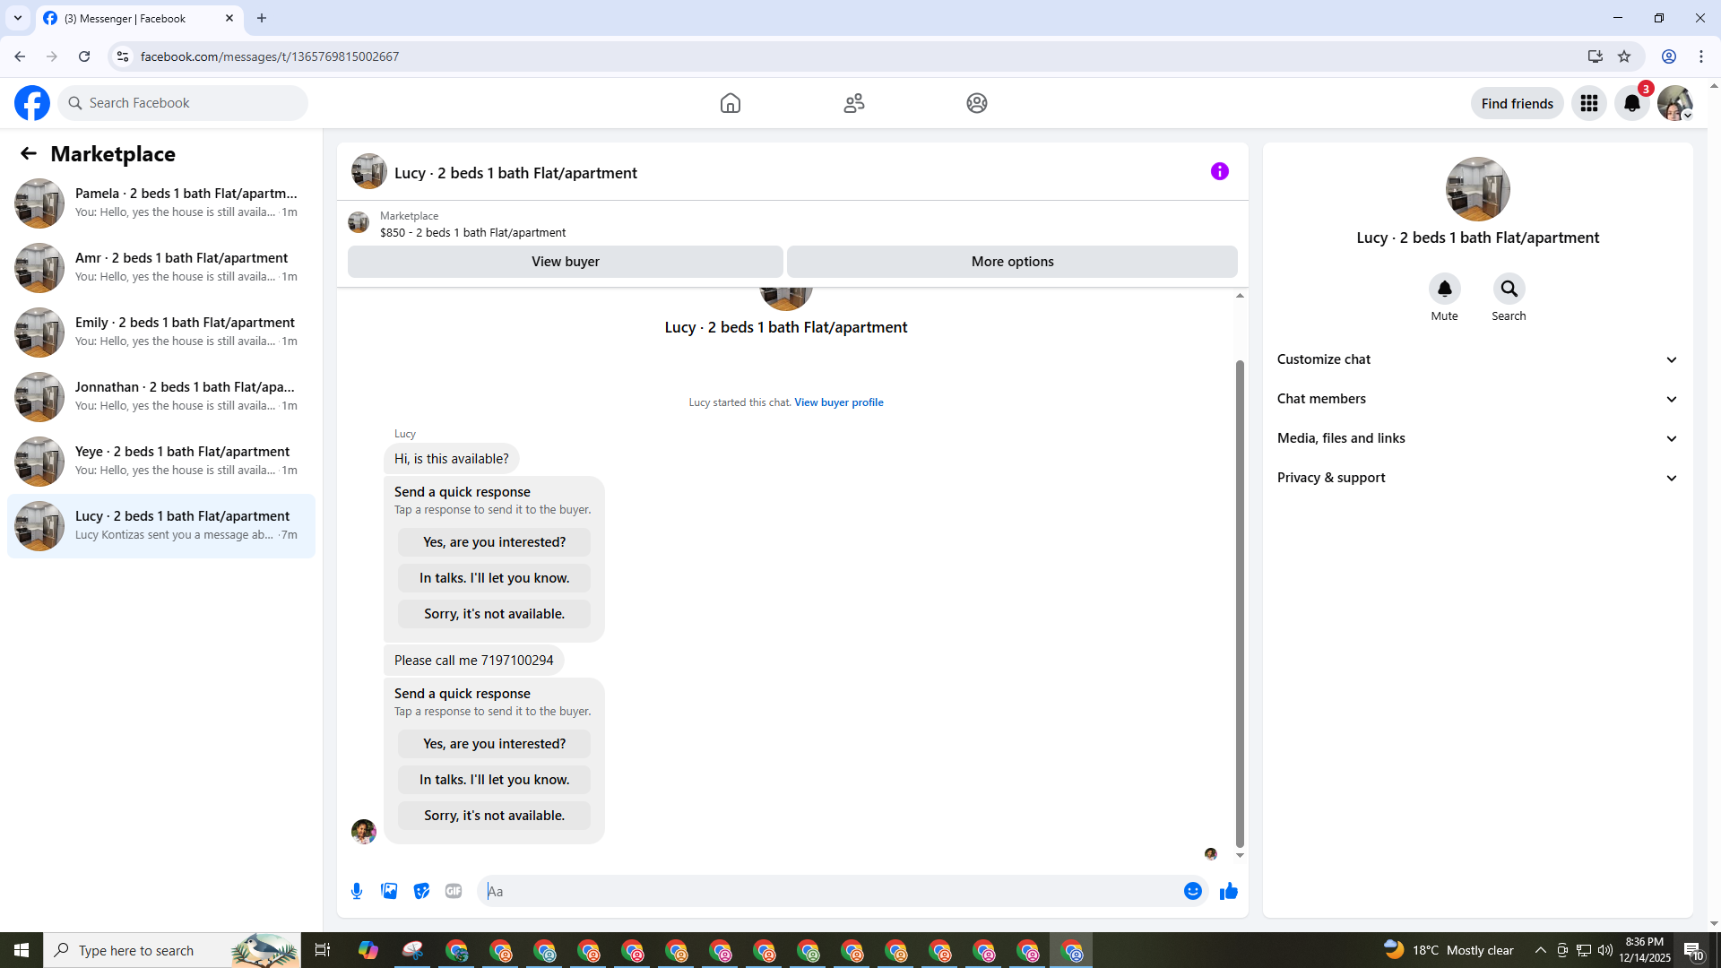Open the Friends tab in top navigation
Image resolution: width=1721 pixels, height=968 pixels.
tap(853, 103)
